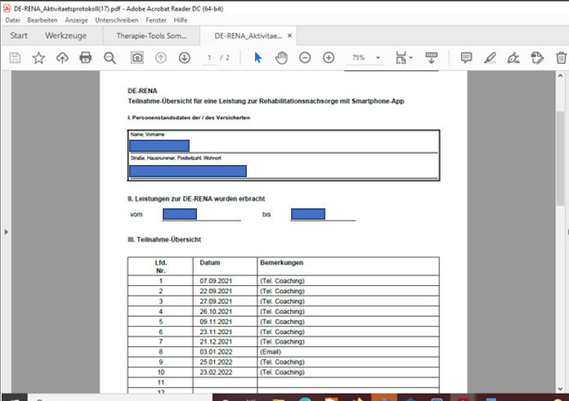Delete using the trash icon

561,58
